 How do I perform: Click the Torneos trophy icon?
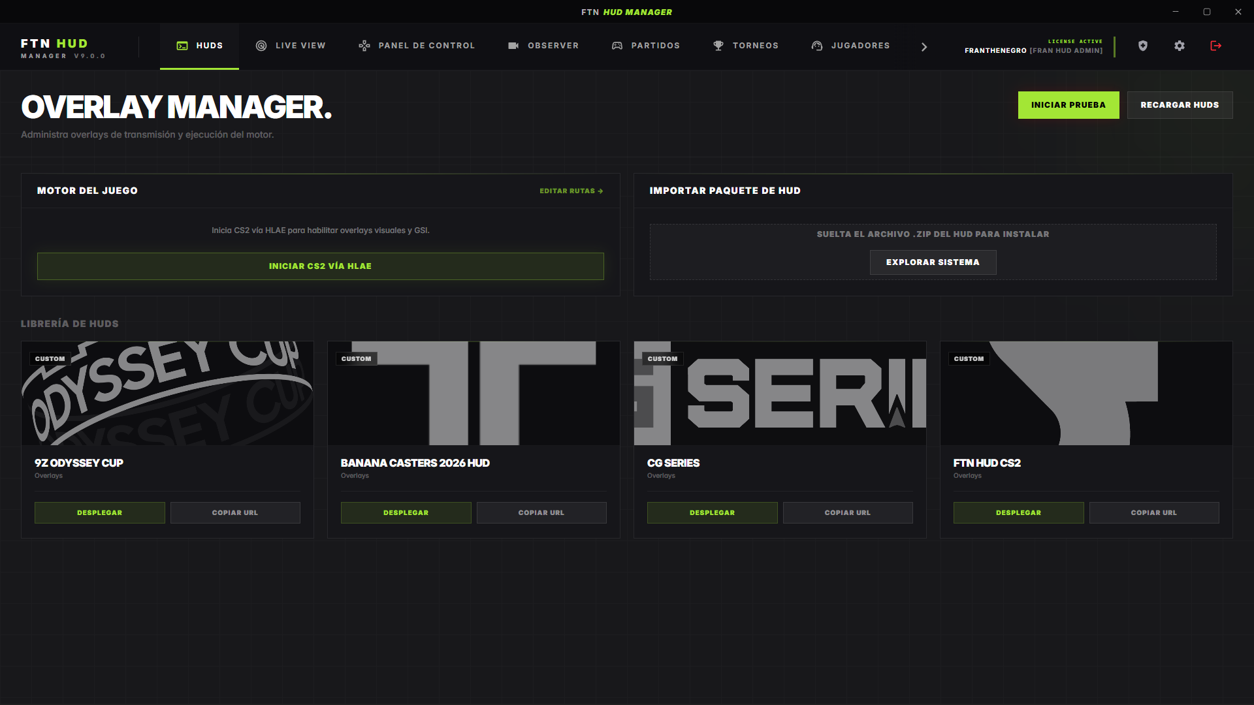coord(718,46)
